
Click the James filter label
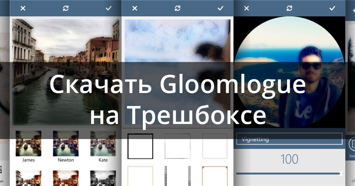coord(28,160)
